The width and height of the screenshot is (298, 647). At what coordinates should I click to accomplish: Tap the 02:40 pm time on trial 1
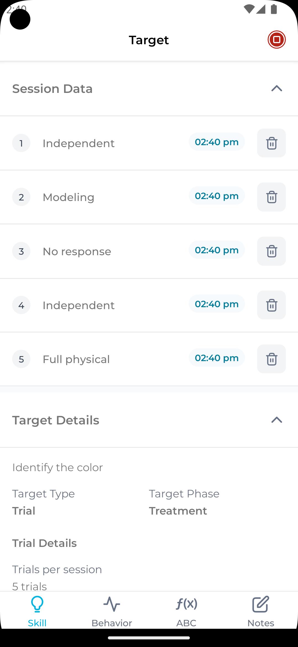click(217, 142)
